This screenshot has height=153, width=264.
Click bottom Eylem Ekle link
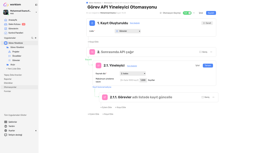click(x=93, y=114)
